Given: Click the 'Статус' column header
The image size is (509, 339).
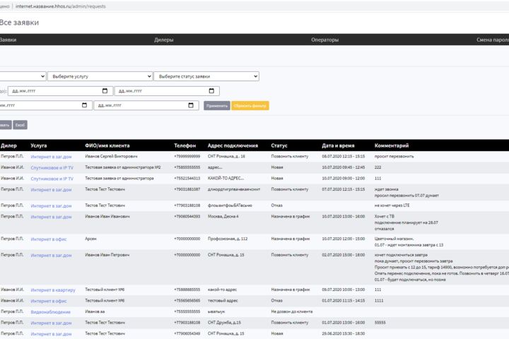Looking at the screenshot, I should (x=279, y=145).
